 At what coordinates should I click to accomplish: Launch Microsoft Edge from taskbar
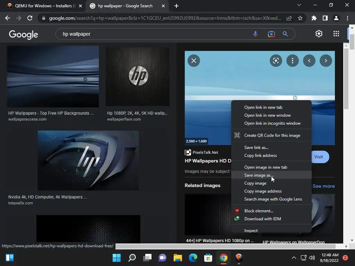193,258
